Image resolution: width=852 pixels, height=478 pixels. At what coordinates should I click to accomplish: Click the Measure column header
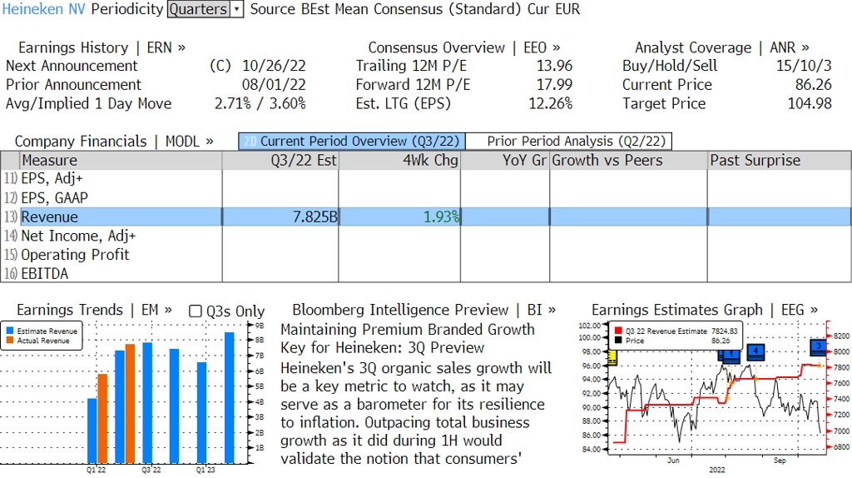121,161
